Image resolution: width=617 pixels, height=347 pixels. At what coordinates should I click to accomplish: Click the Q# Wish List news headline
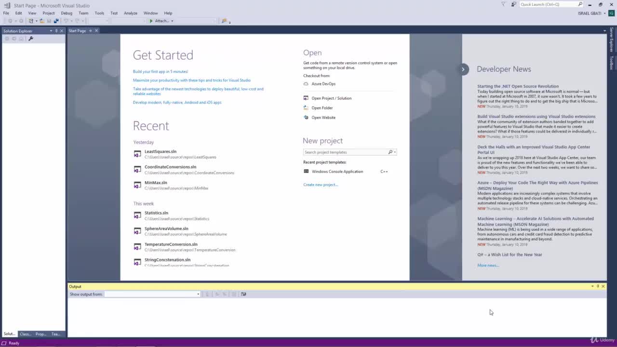click(x=510, y=255)
